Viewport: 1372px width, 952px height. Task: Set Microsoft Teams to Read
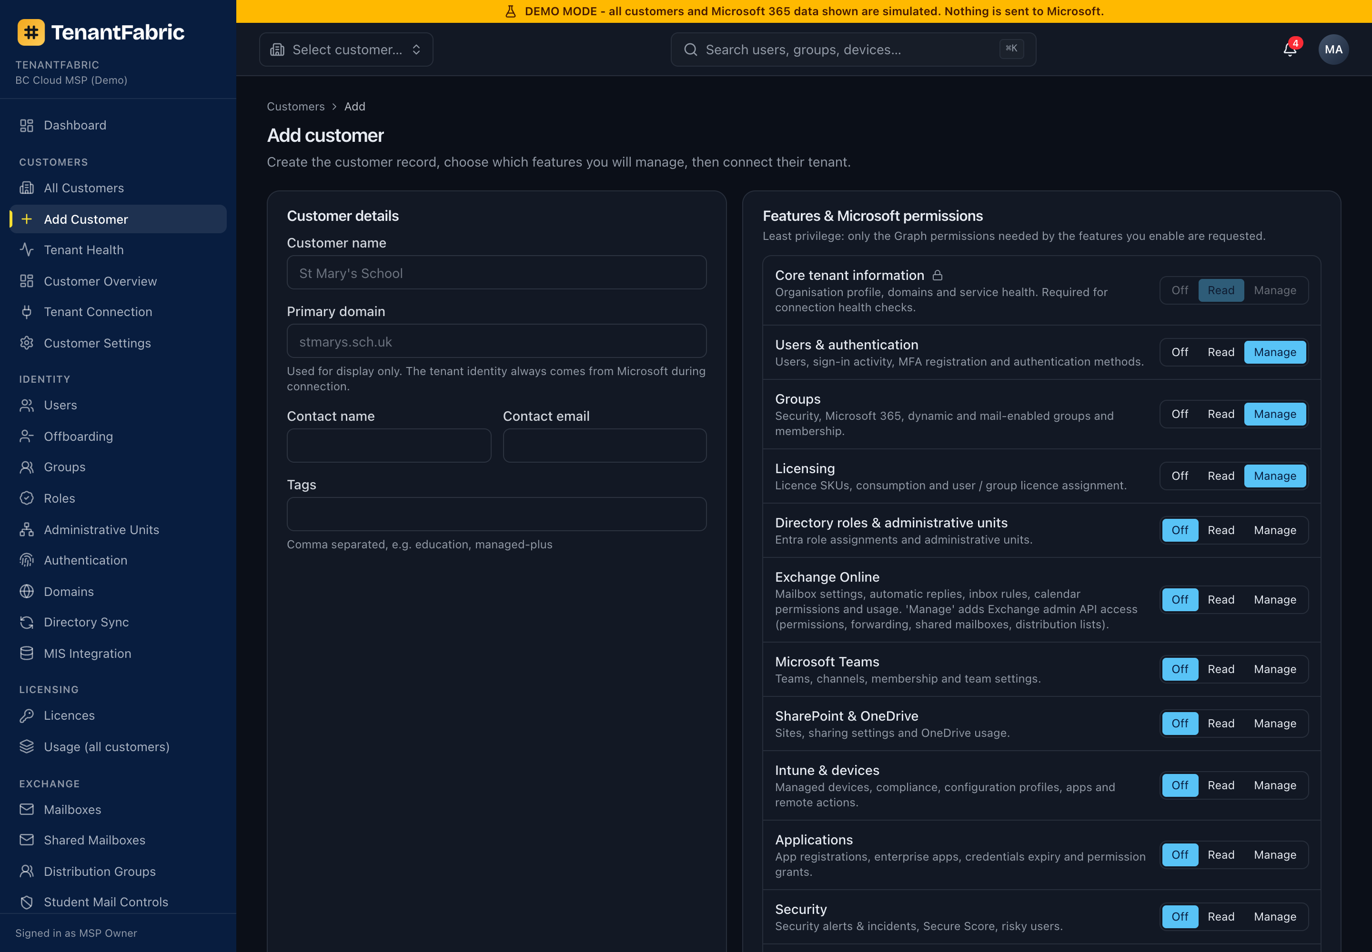pos(1221,669)
